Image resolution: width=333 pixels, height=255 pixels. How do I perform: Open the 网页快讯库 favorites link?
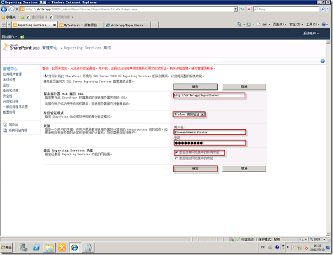[x=61, y=17]
